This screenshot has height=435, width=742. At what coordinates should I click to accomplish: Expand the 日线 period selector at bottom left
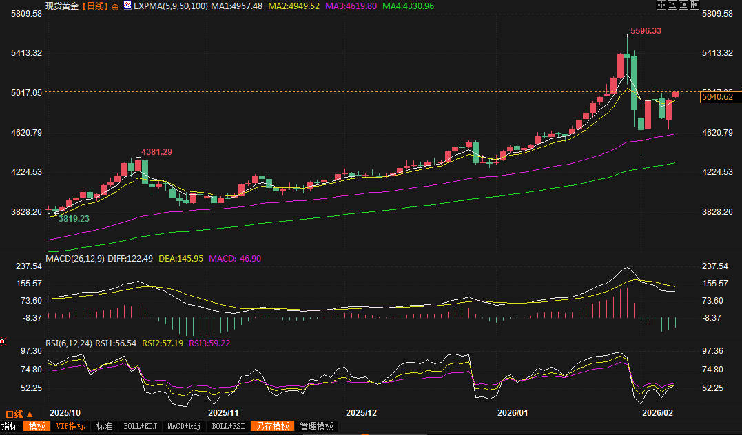pyautogui.click(x=19, y=414)
